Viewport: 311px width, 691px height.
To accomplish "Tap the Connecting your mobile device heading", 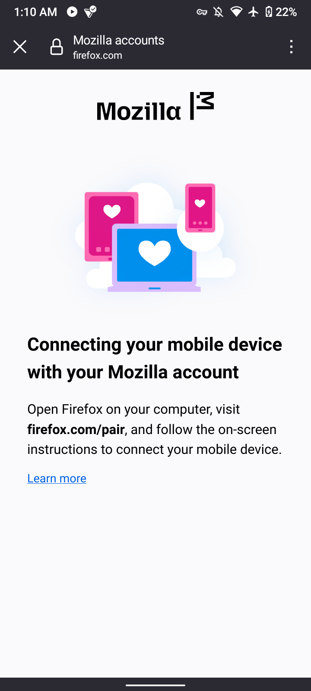I will [x=155, y=358].
